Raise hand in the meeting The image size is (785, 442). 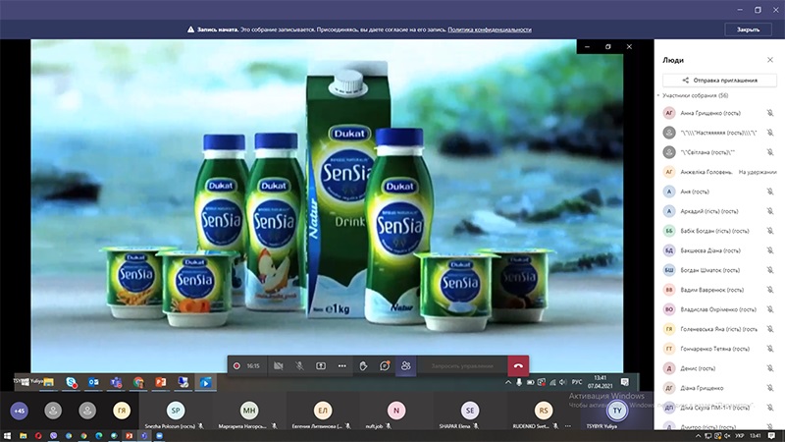click(x=363, y=365)
